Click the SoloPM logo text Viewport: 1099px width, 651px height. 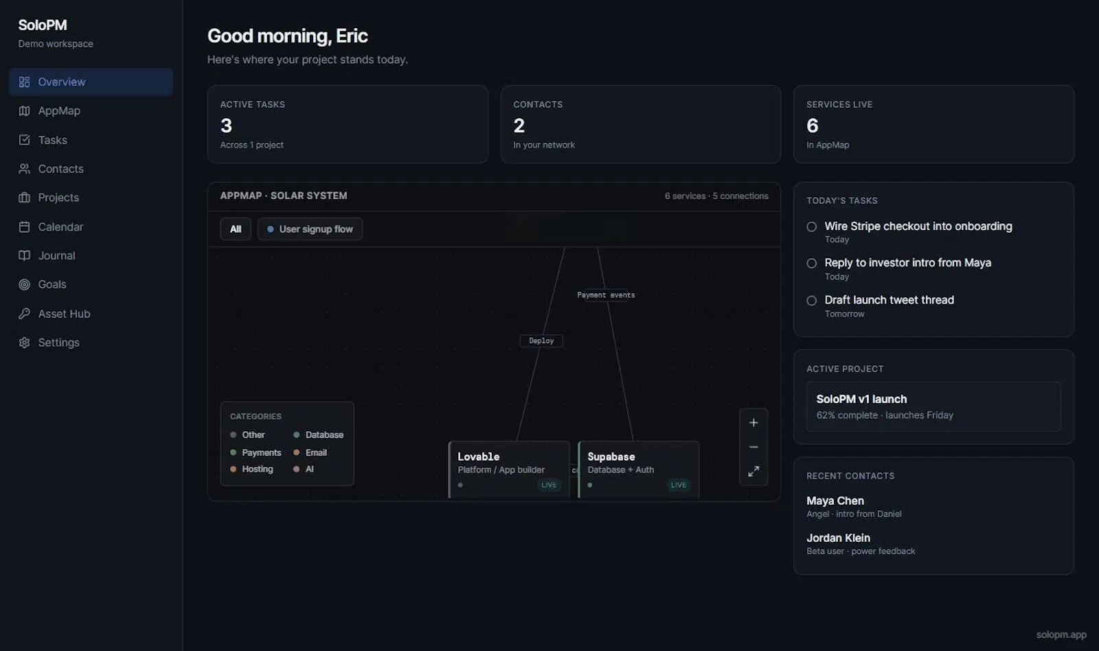[43, 25]
